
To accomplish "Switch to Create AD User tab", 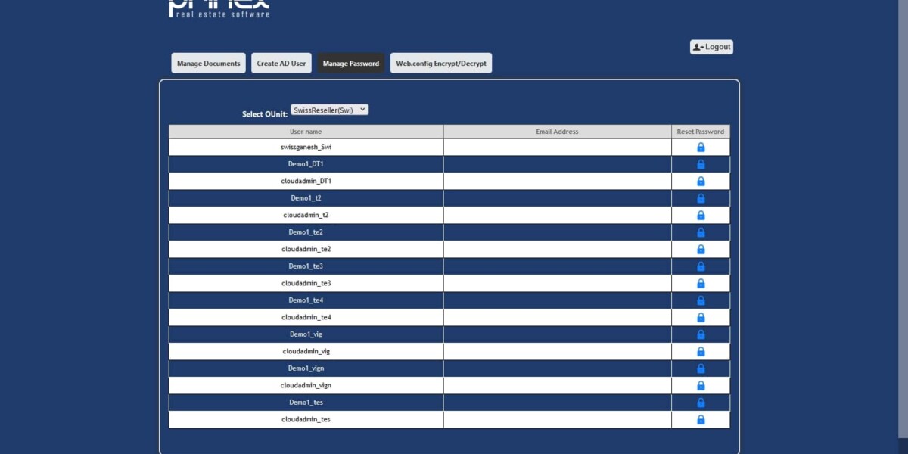I will pos(281,64).
